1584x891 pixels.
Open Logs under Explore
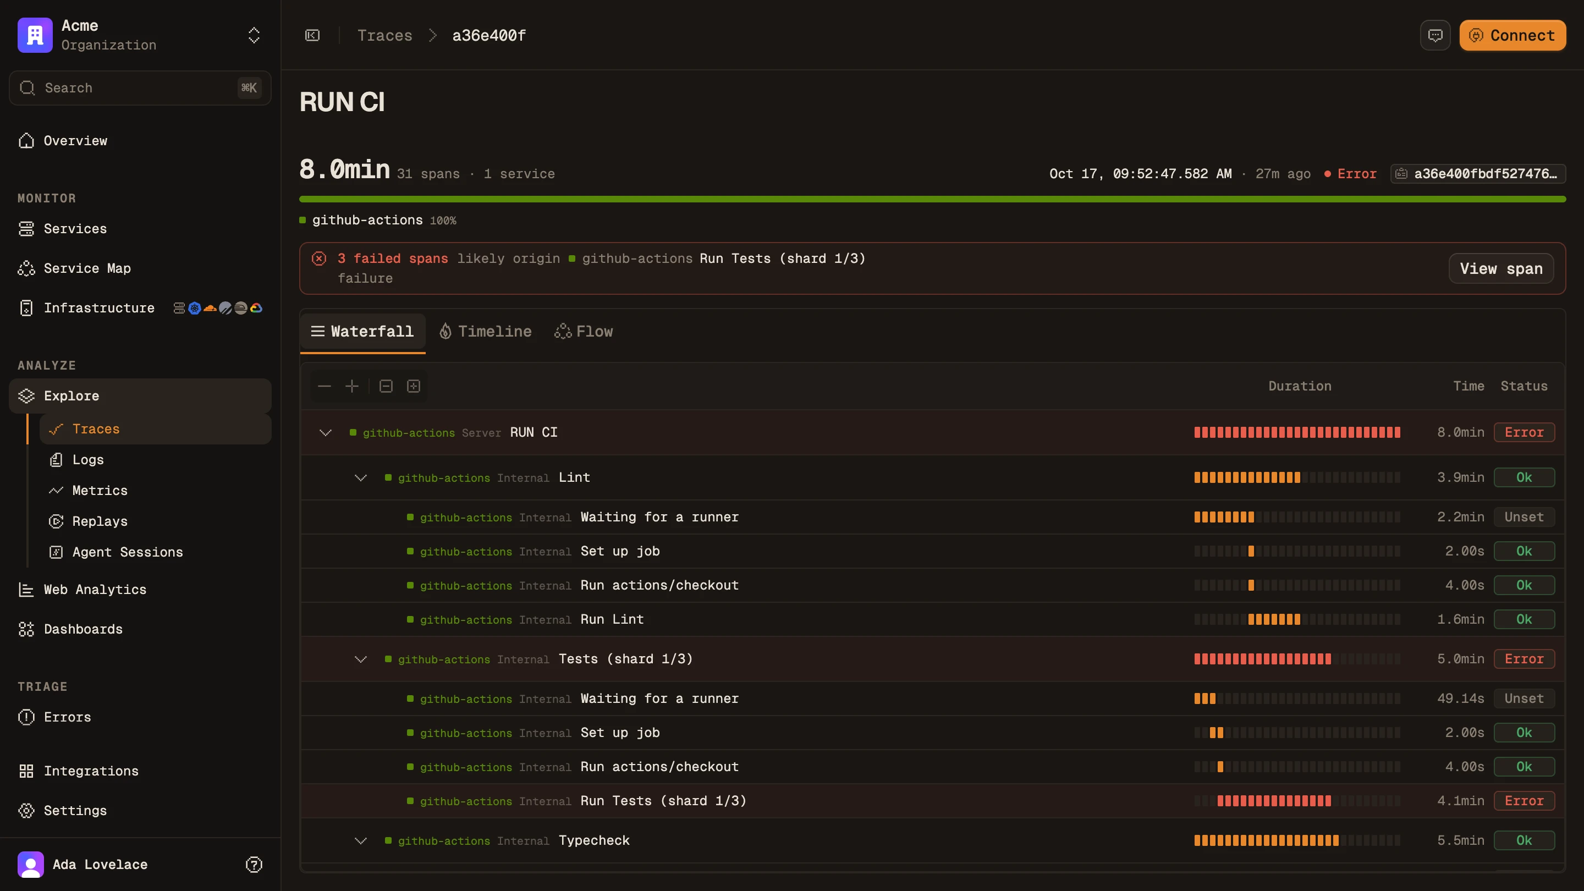(x=156, y=460)
